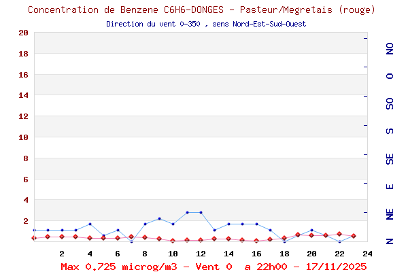Viewport: 408px width, 272px height.
Task: Click the '14' hour label on time axis
Action: [x=228, y=253]
